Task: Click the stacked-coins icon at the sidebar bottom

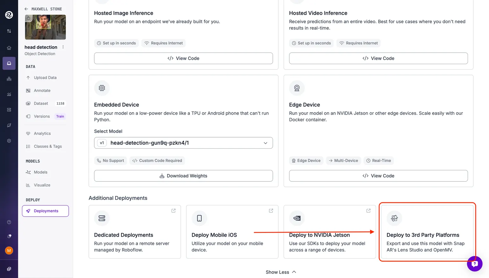Action: [9, 269]
